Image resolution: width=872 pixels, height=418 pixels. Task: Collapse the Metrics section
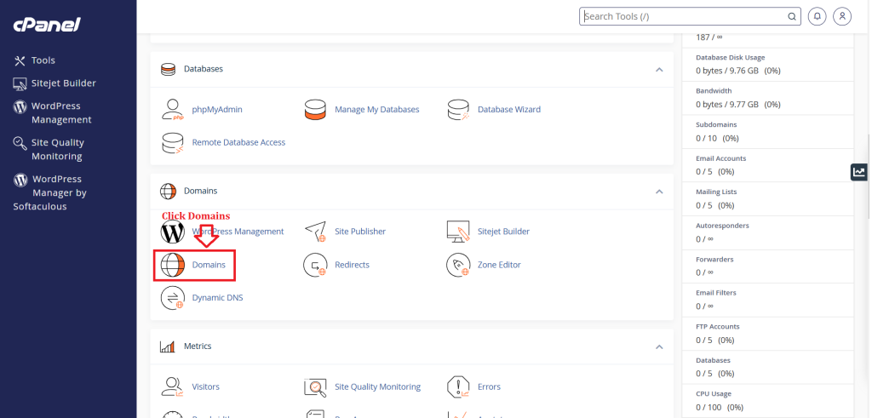click(x=659, y=346)
